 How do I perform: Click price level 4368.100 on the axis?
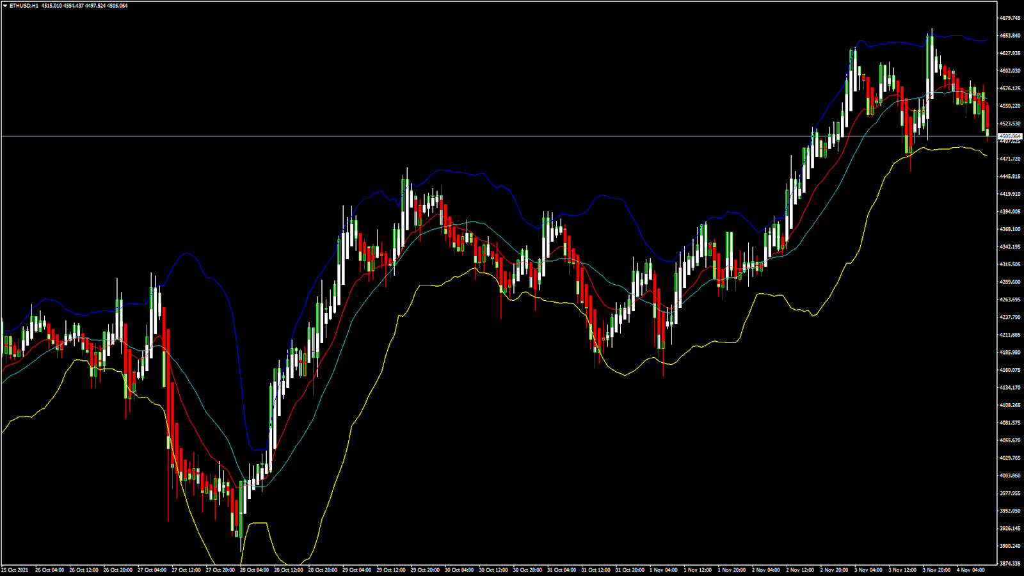(1010, 229)
